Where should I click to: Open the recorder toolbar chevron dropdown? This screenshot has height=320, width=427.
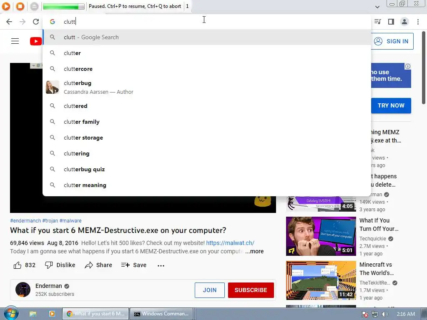tap(377, 7)
